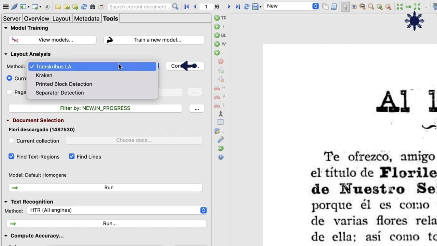This screenshot has height=246, width=437.
Task: Collapse the Compute Accuracy section
Action: click(6, 236)
